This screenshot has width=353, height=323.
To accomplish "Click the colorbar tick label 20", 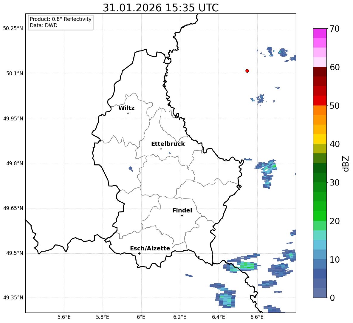I will [335, 221].
